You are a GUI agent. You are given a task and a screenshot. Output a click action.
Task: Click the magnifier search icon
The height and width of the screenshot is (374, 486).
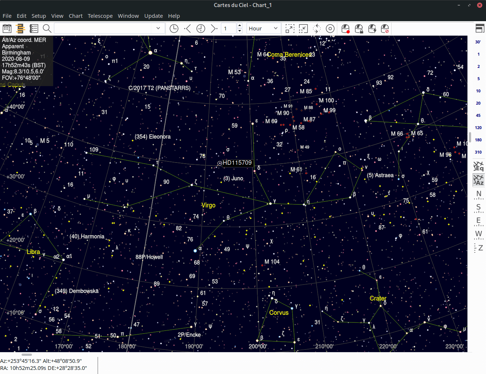47,29
